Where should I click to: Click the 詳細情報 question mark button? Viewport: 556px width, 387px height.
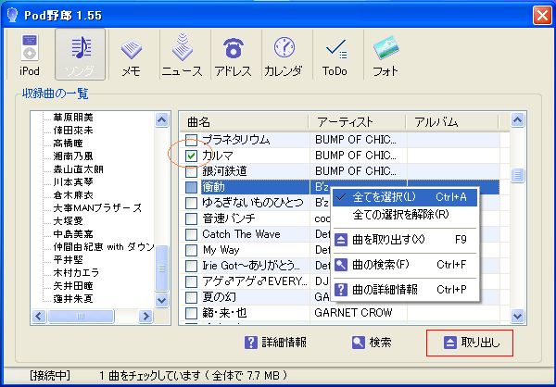275,343
